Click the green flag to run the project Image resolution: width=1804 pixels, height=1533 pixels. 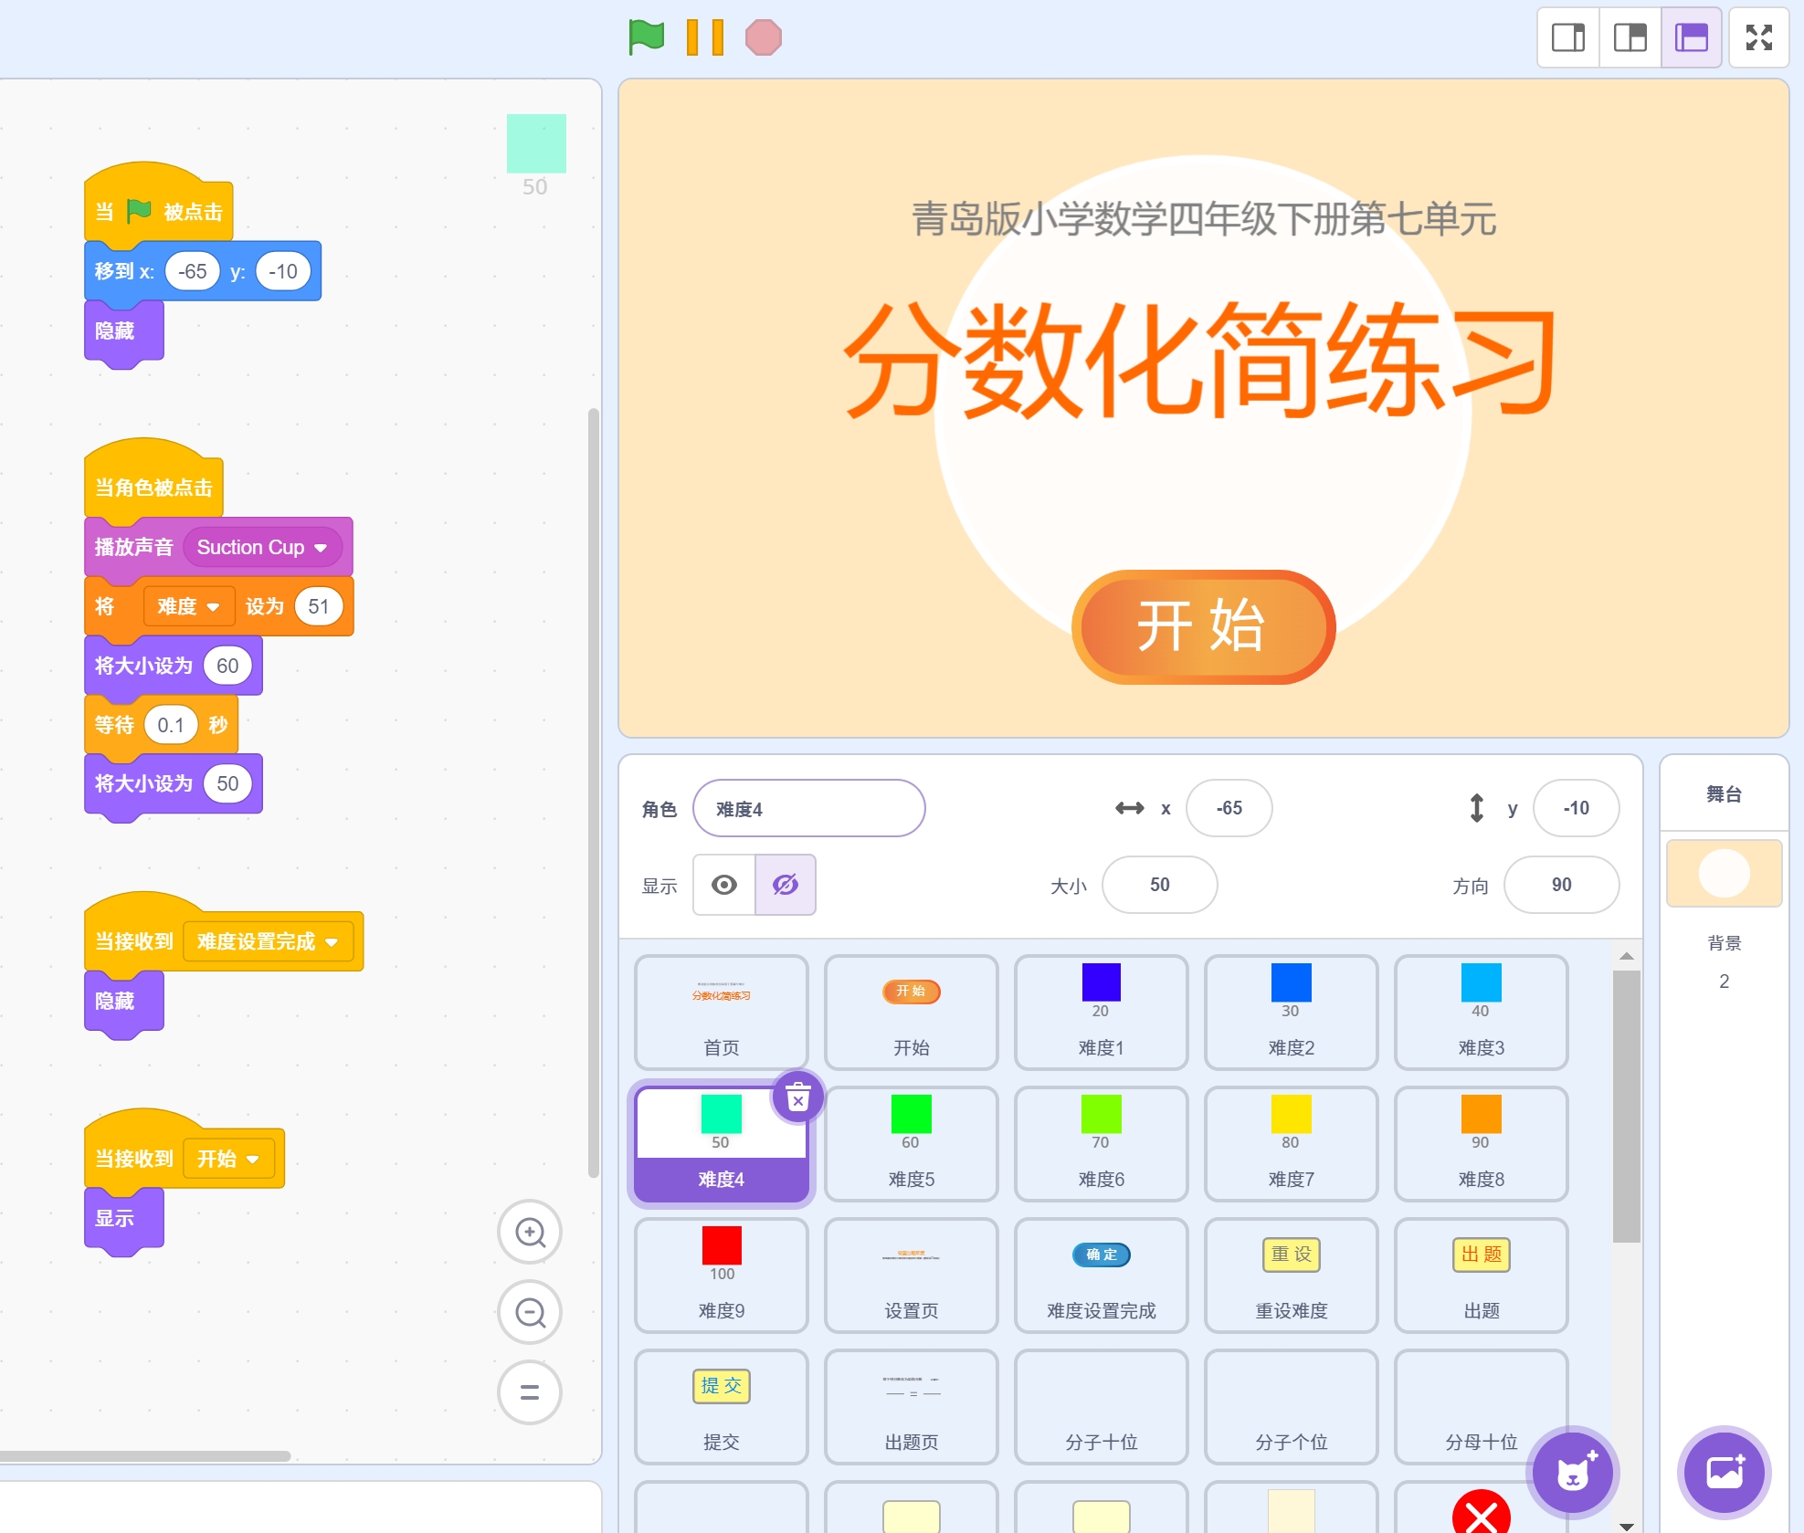click(647, 37)
